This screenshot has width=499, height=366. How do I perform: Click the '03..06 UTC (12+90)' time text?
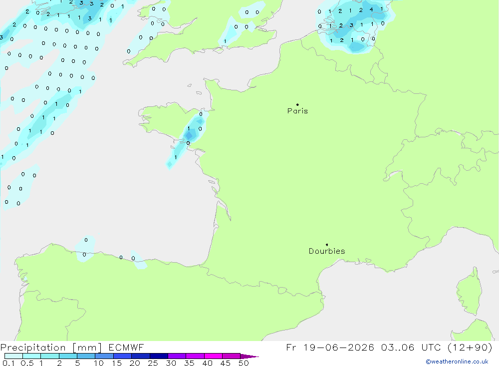coord(437,348)
